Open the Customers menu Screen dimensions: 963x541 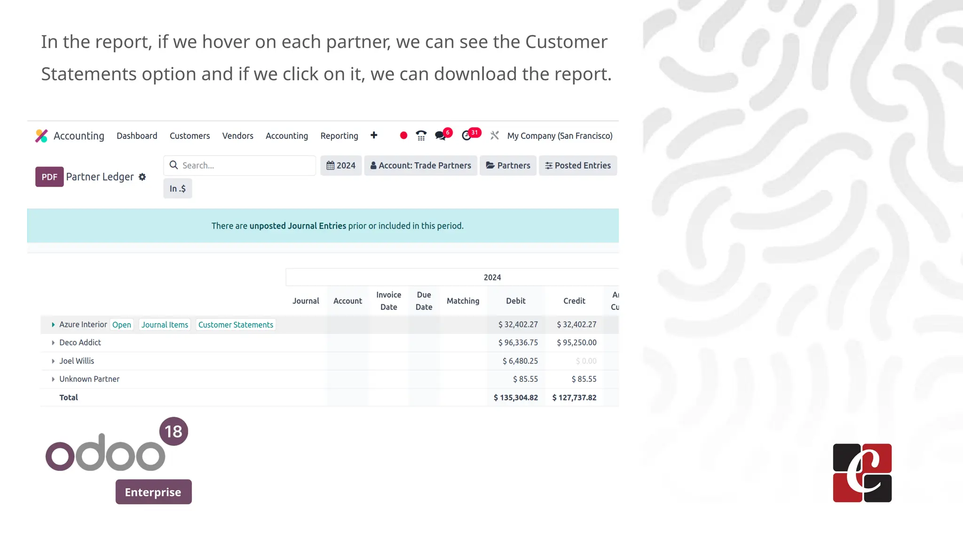[x=189, y=136]
